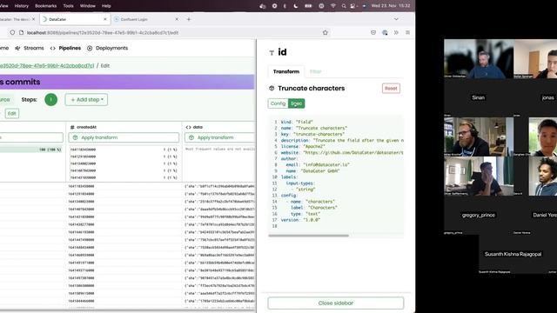Switch to Spec view of the transform
Image resolution: width=557 pixels, height=313 pixels.
click(296, 103)
